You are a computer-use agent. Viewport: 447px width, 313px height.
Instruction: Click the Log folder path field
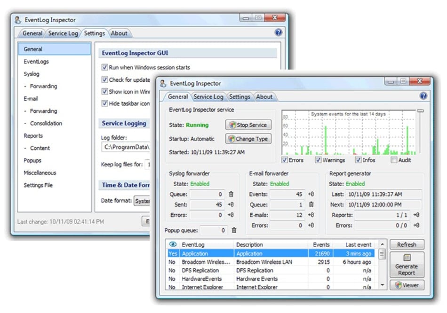pyautogui.click(x=126, y=147)
